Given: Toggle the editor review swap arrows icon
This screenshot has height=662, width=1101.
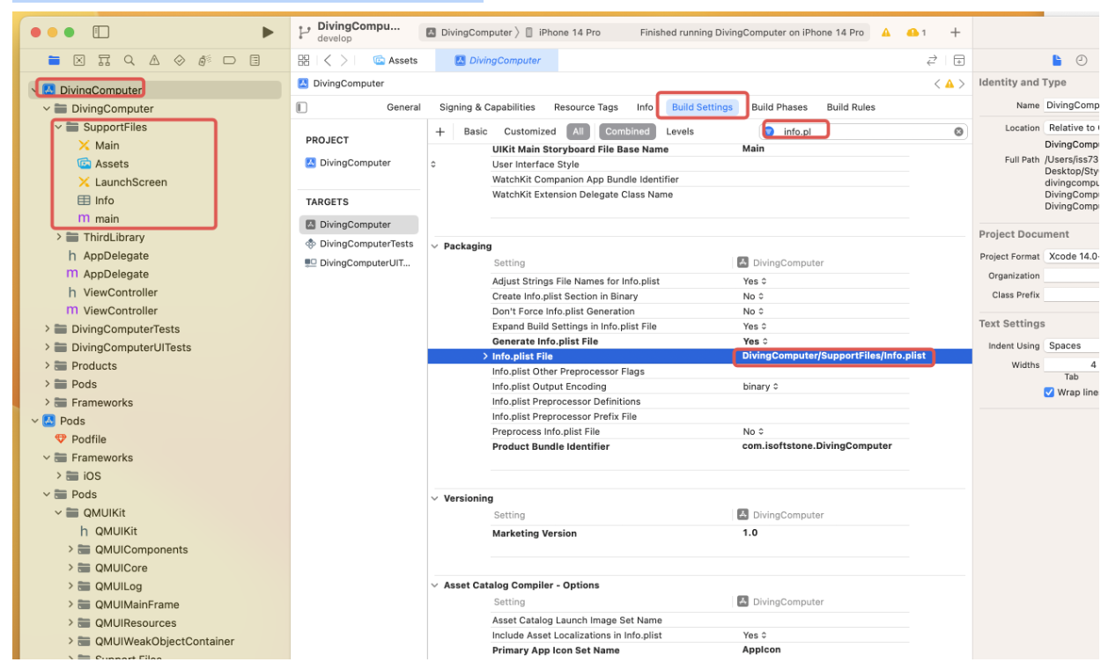Looking at the screenshot, I should point(932,60).
